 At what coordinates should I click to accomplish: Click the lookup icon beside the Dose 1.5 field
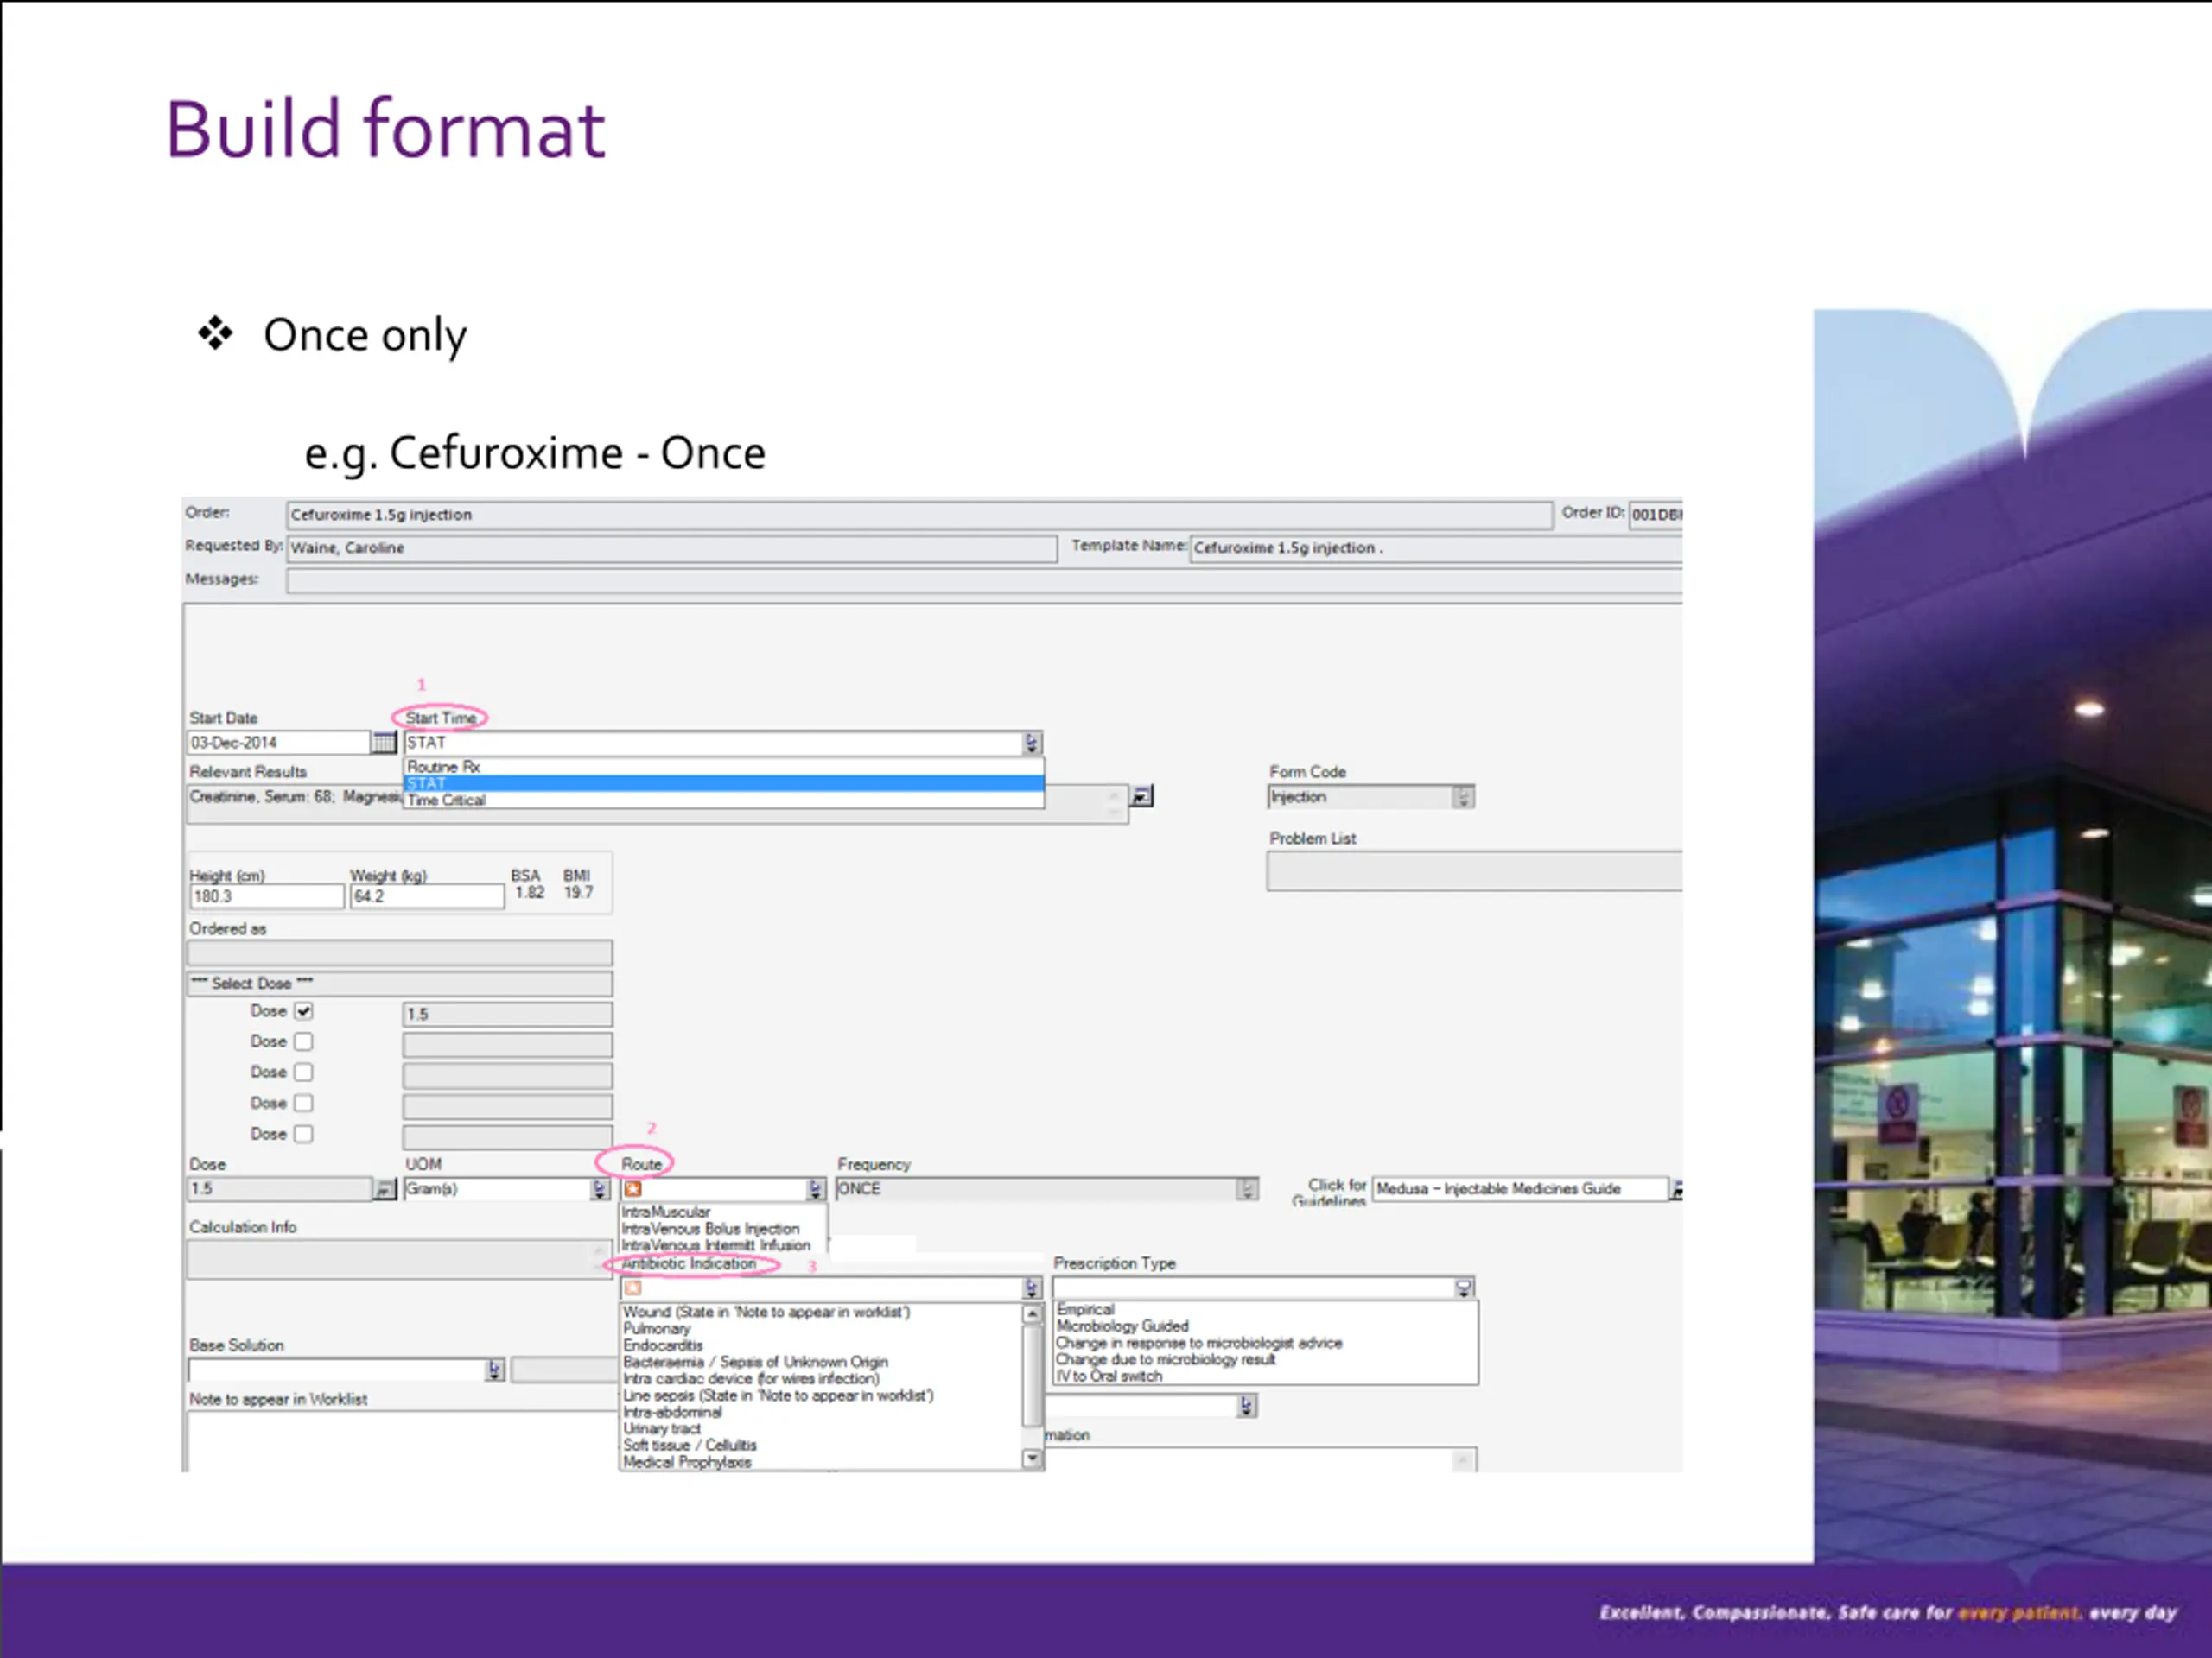pos(384,1189)
